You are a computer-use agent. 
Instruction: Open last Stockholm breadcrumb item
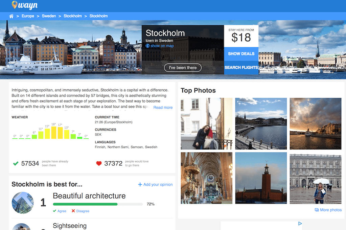click(x=98, y=16)
